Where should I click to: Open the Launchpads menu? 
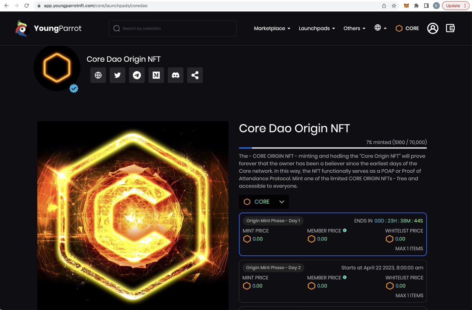317,28
